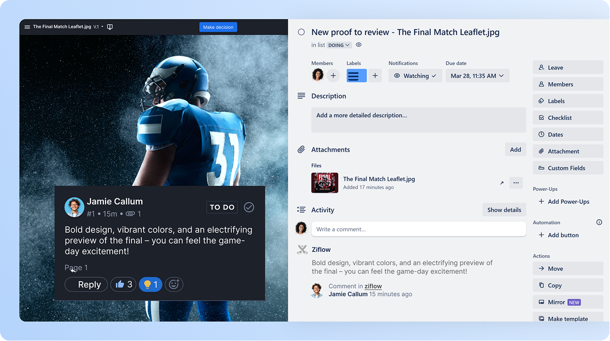Click the Automation info icon
610x341 pixels.
599,222
